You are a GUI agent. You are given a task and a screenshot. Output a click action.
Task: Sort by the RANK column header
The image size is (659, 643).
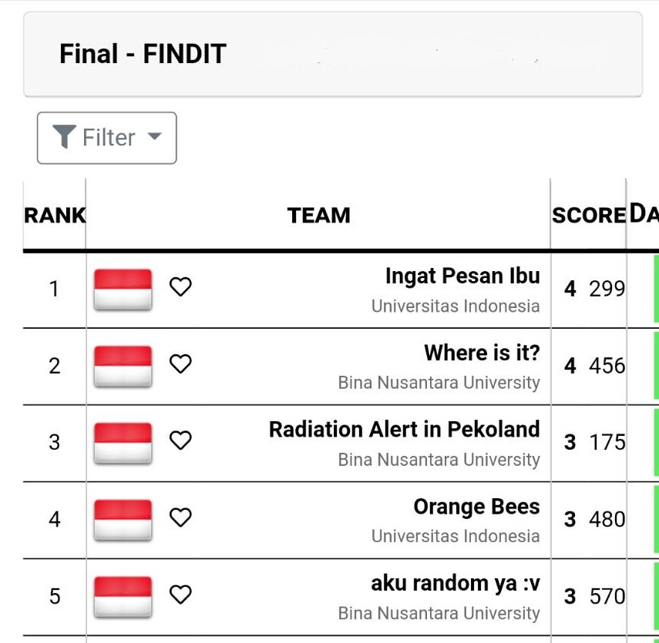(x=55, y=216)
